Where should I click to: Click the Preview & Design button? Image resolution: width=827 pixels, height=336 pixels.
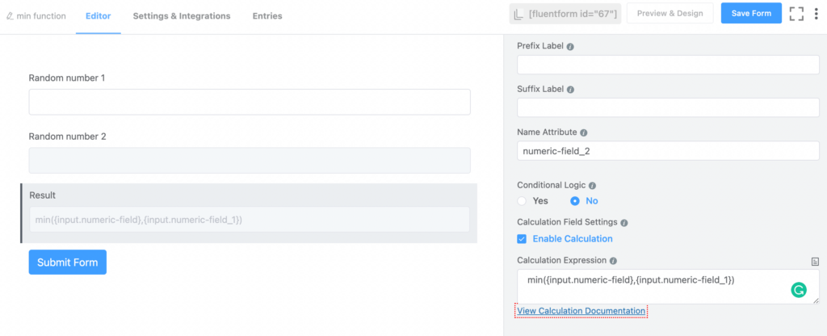tap(670, 13)
